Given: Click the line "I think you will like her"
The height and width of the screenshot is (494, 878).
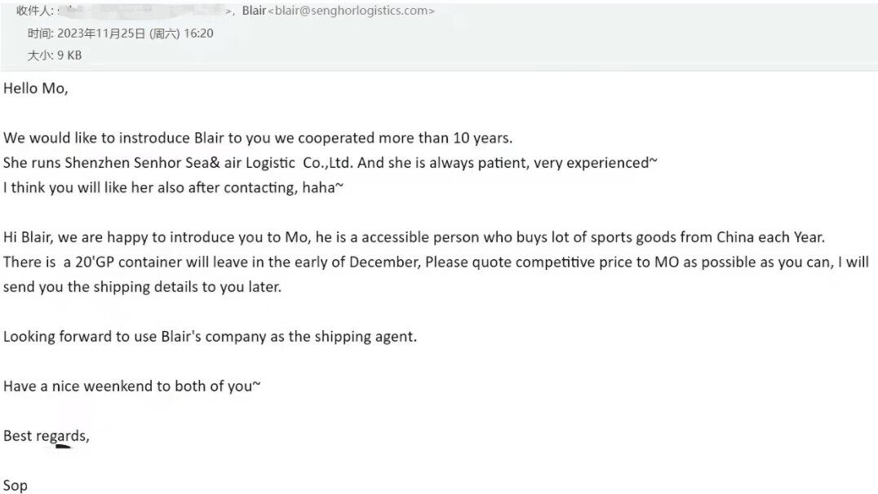Looking at the screenshot, I should click(175, 187).
